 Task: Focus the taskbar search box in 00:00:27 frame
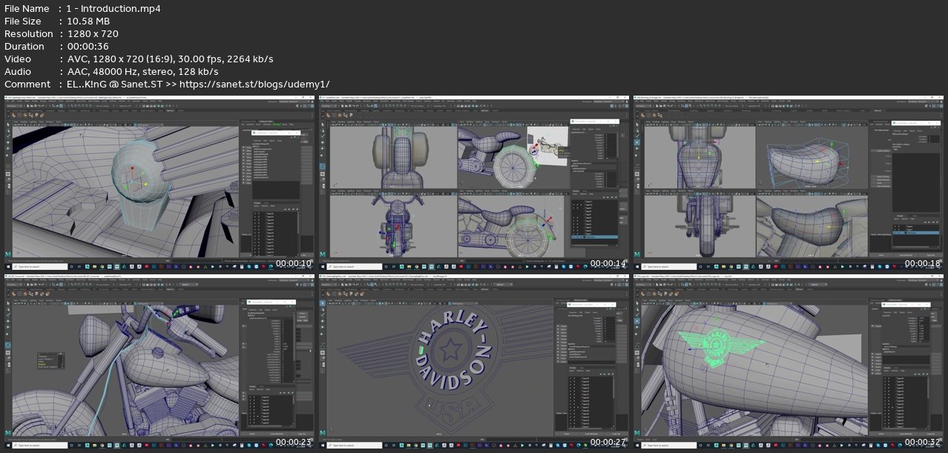point(356,446)
